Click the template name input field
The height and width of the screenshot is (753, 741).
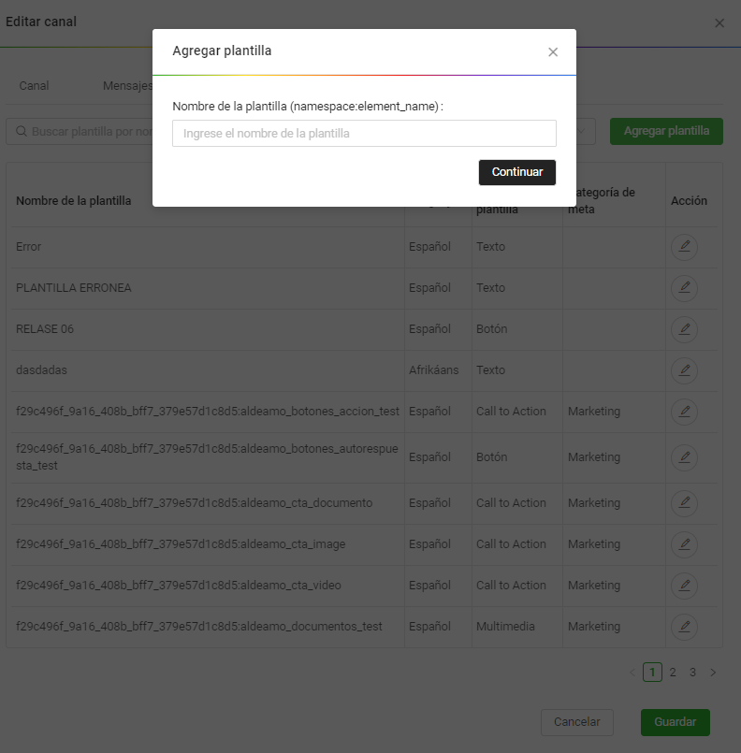(364, 133)
